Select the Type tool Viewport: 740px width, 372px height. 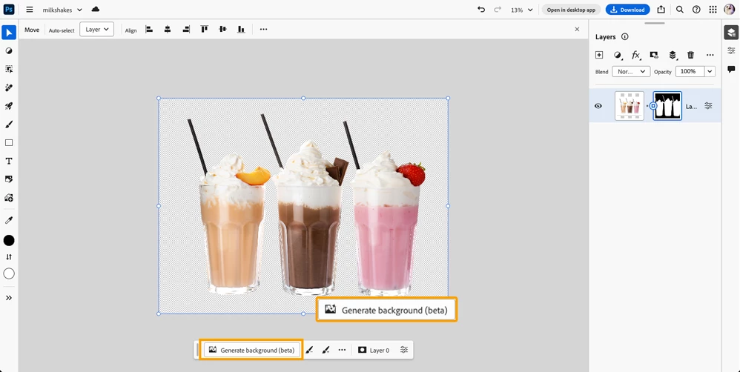pyautogui.click(x=9, y=161)
